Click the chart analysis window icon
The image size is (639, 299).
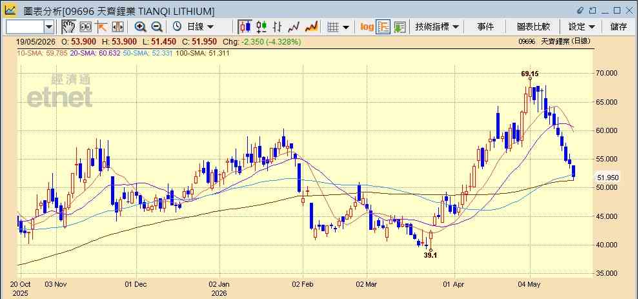pos(10,10)
